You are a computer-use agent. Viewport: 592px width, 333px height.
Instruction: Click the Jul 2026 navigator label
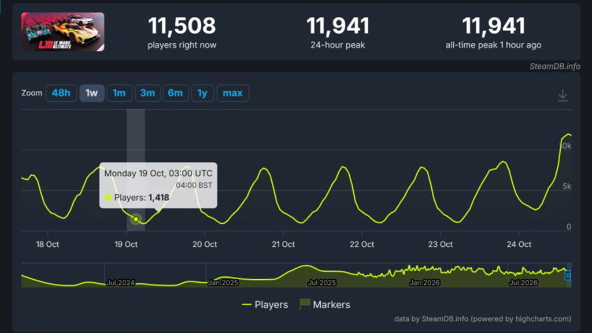pyautogui.click(x=523, y=283)
